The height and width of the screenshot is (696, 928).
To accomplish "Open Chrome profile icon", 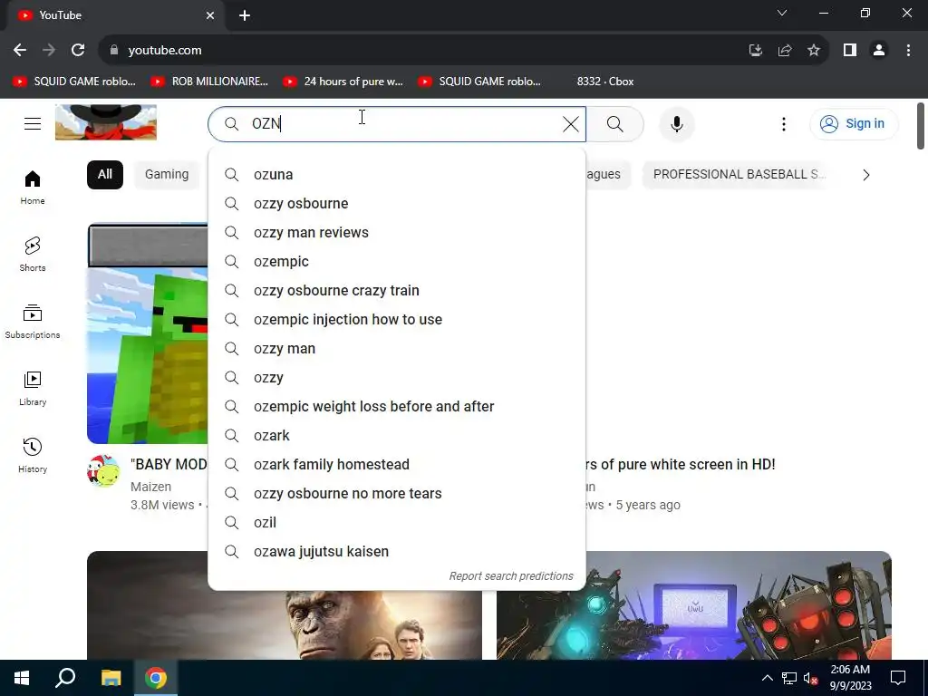I will click(x=879, y=51).
